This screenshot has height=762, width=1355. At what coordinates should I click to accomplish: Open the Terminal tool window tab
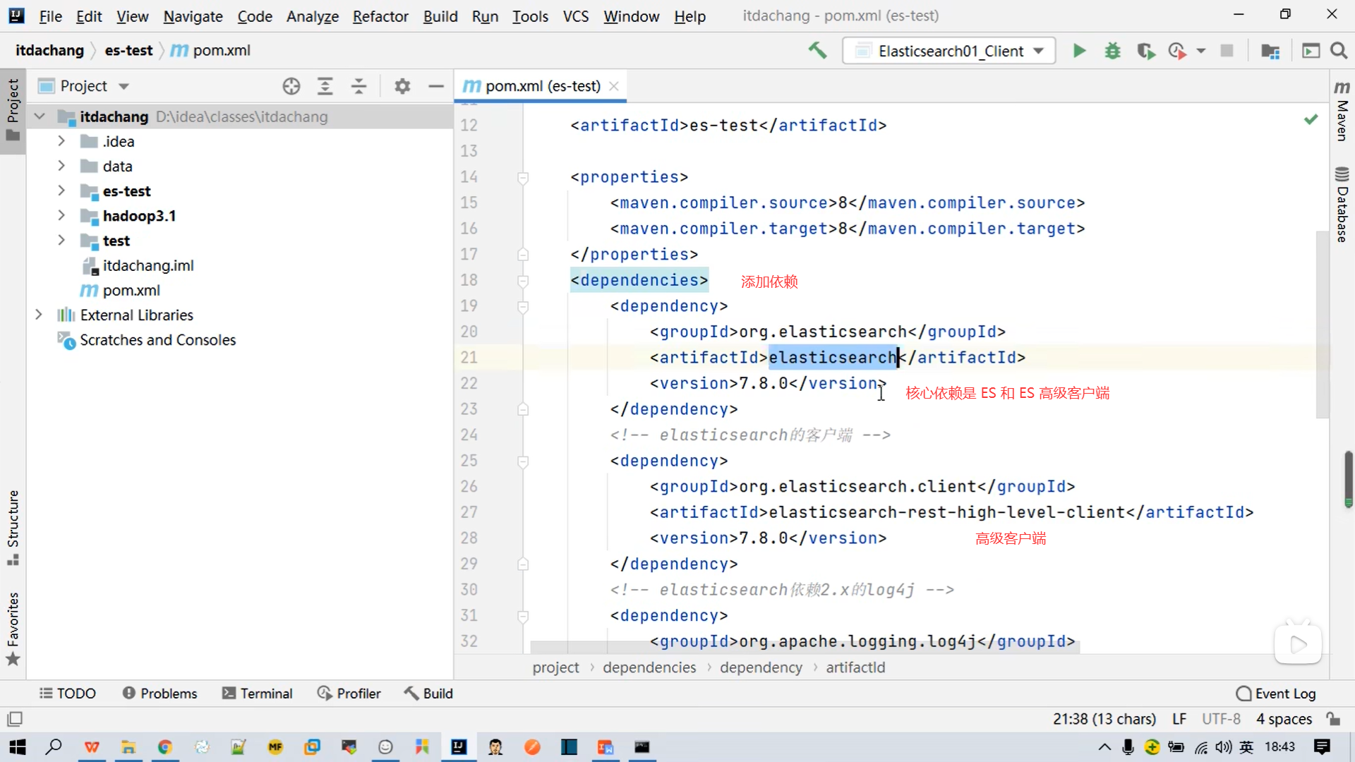[257, 694]
